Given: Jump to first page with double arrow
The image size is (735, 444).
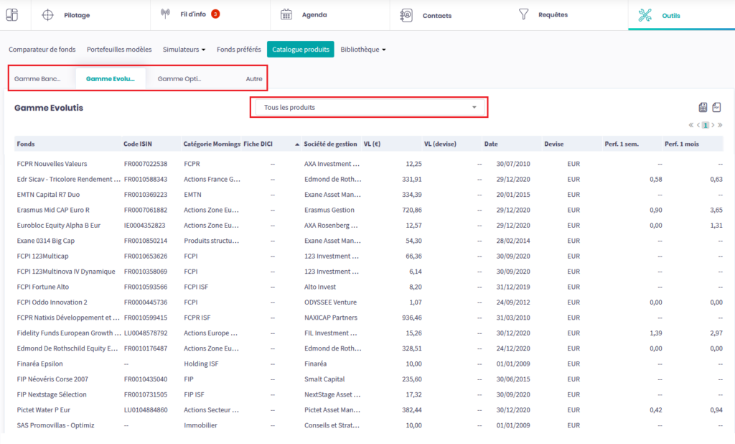Looking at the screenshot, I should (690, 125).
